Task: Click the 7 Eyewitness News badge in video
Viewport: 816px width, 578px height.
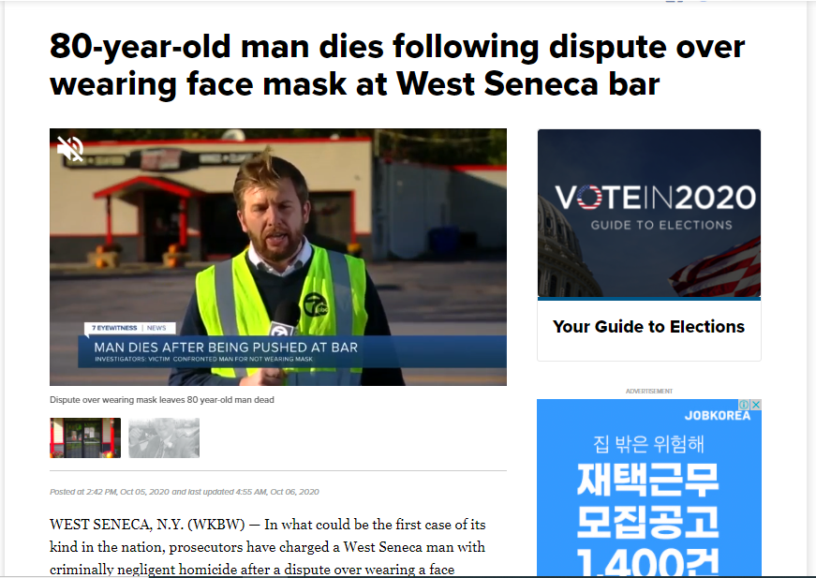Action: pos(130,328)
